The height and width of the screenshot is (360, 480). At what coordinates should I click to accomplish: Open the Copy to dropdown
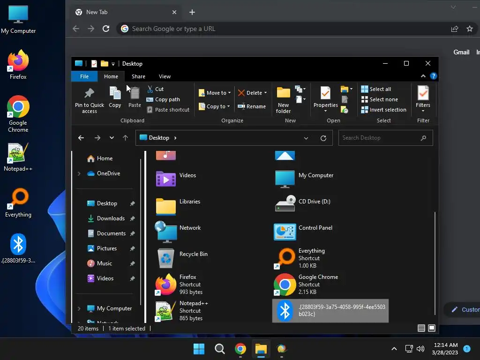point(214,106)
